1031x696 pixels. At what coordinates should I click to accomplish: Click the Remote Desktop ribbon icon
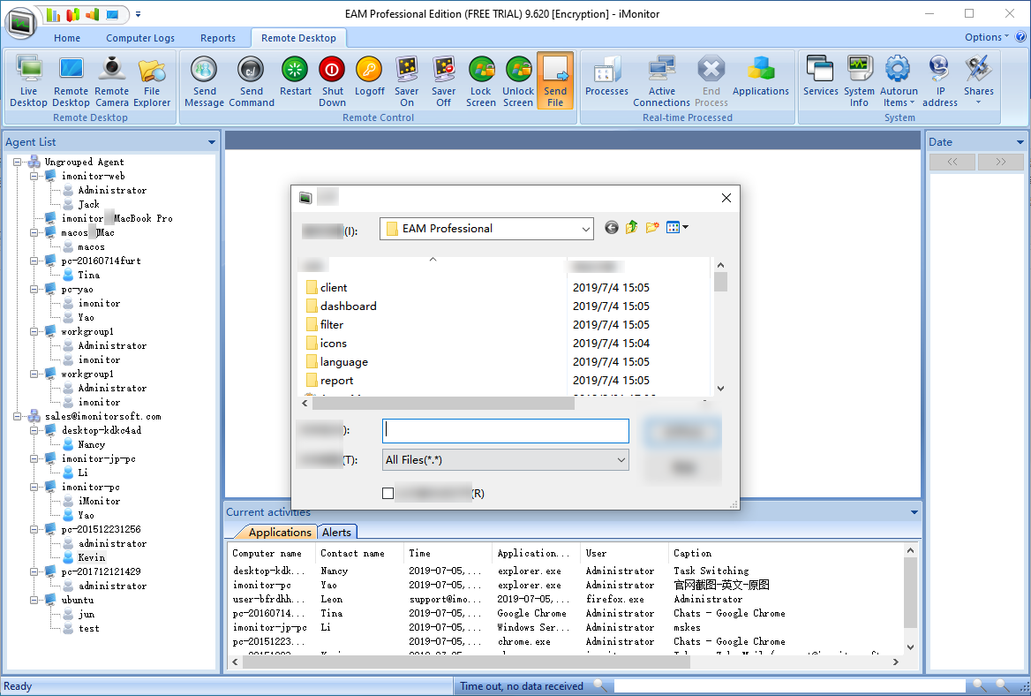(71, 81)
